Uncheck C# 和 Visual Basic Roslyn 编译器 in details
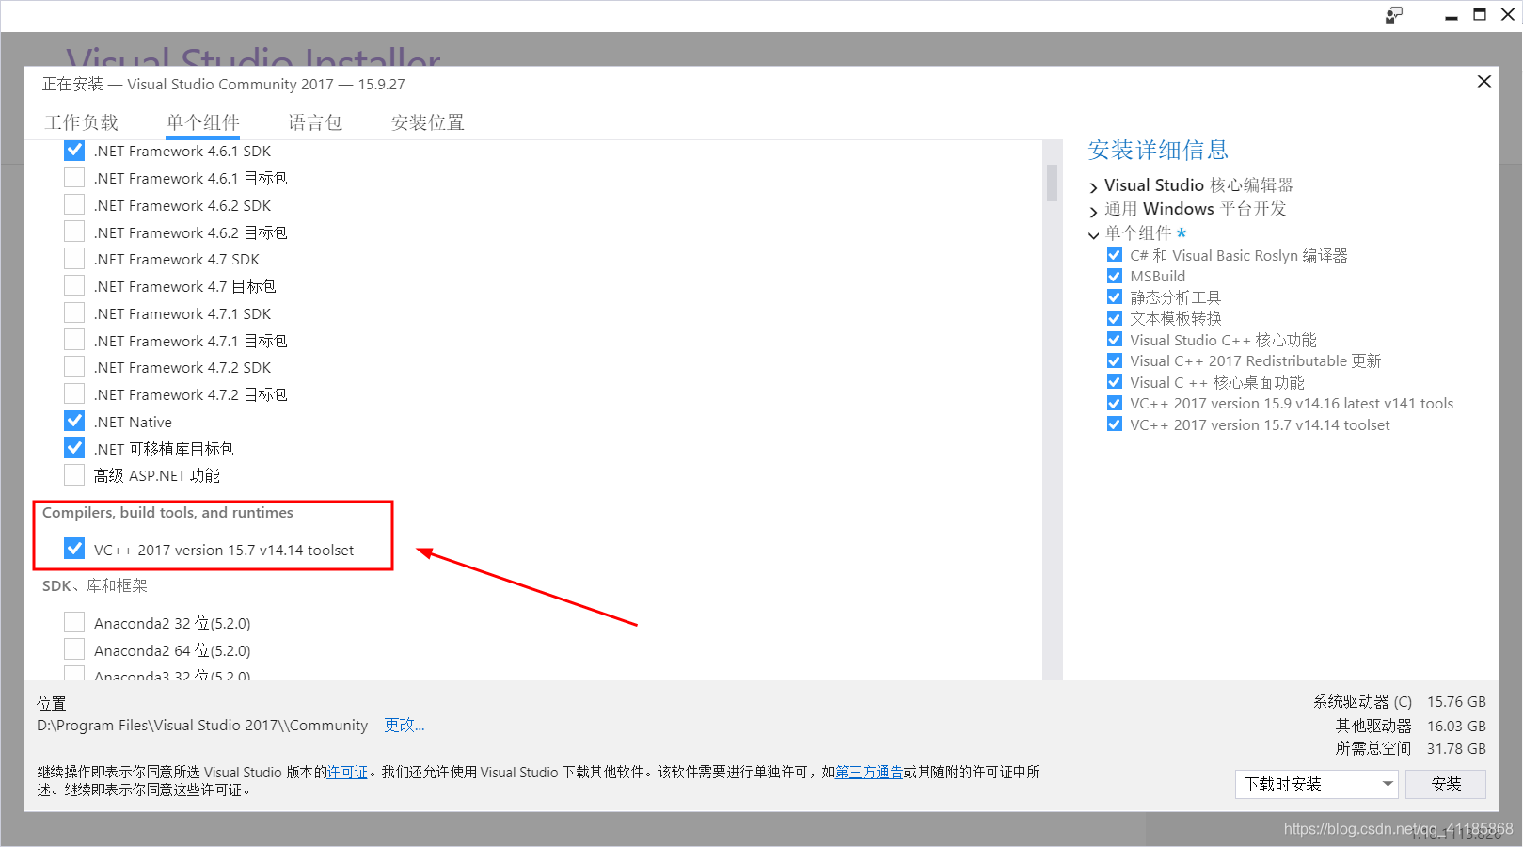Screen dimensions: 1523x847 point(1115,255)
